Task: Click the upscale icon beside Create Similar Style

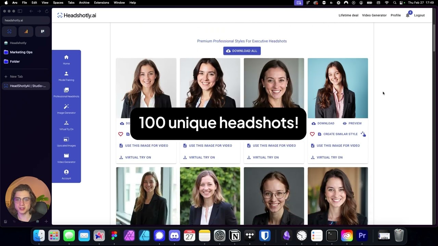Action: tap(363, 134)
